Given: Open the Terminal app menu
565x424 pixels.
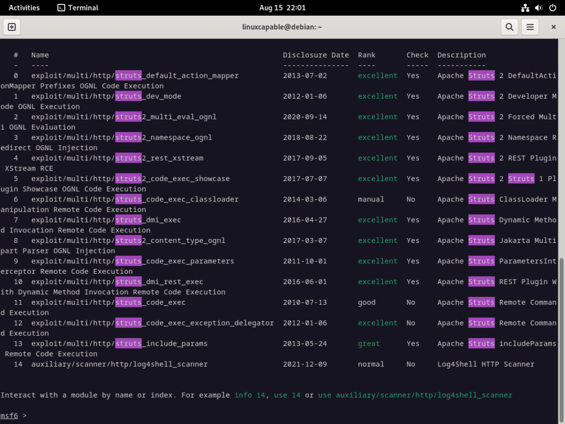Looking at the screenshot, I should point(78,8).
